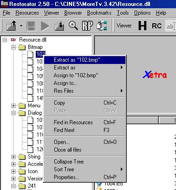The height and width of the screenshot is (190, 176).
Task: Open the Tools menu
Action: pyautogui.click(x=123, y=13)
